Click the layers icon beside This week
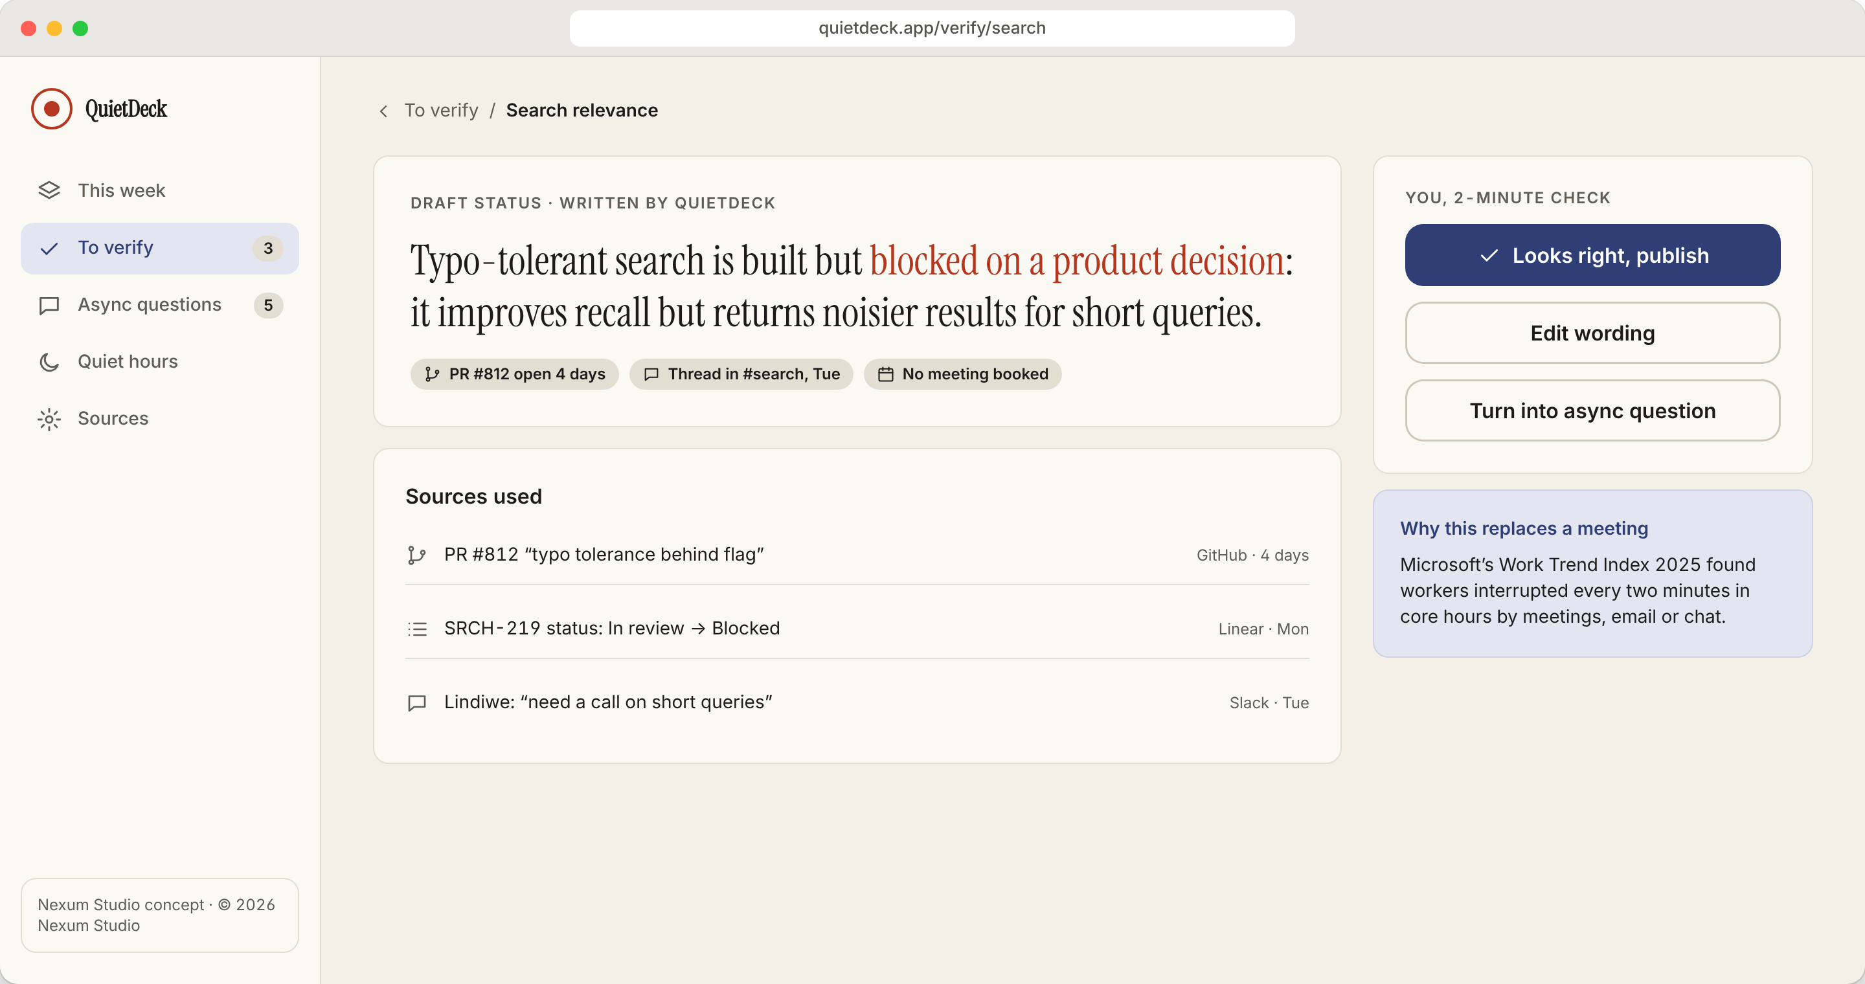 49,190
